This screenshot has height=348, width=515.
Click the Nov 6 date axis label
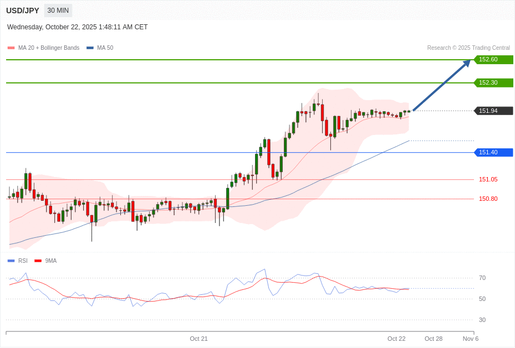point(471,339)
